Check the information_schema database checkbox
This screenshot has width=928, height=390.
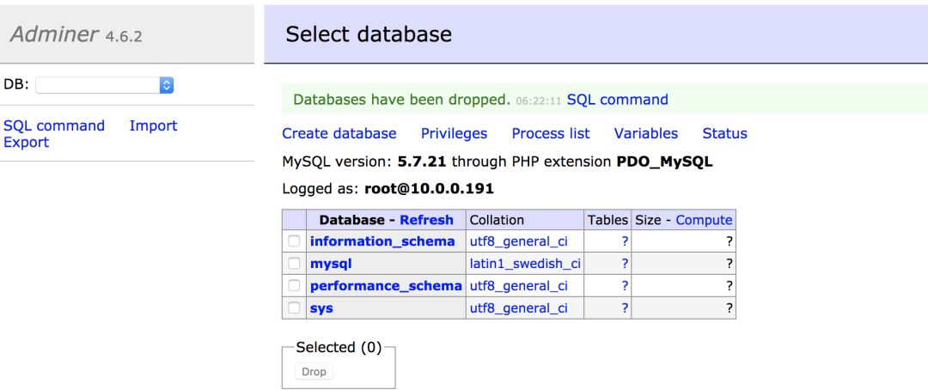click(x=295, y=241)
